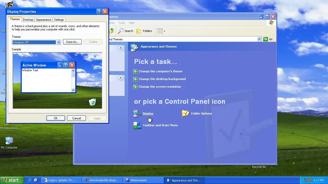Viewport: 328px width, 184px height.
Task: Open the Tools menu in Control Panel
Action: point(122,23)
